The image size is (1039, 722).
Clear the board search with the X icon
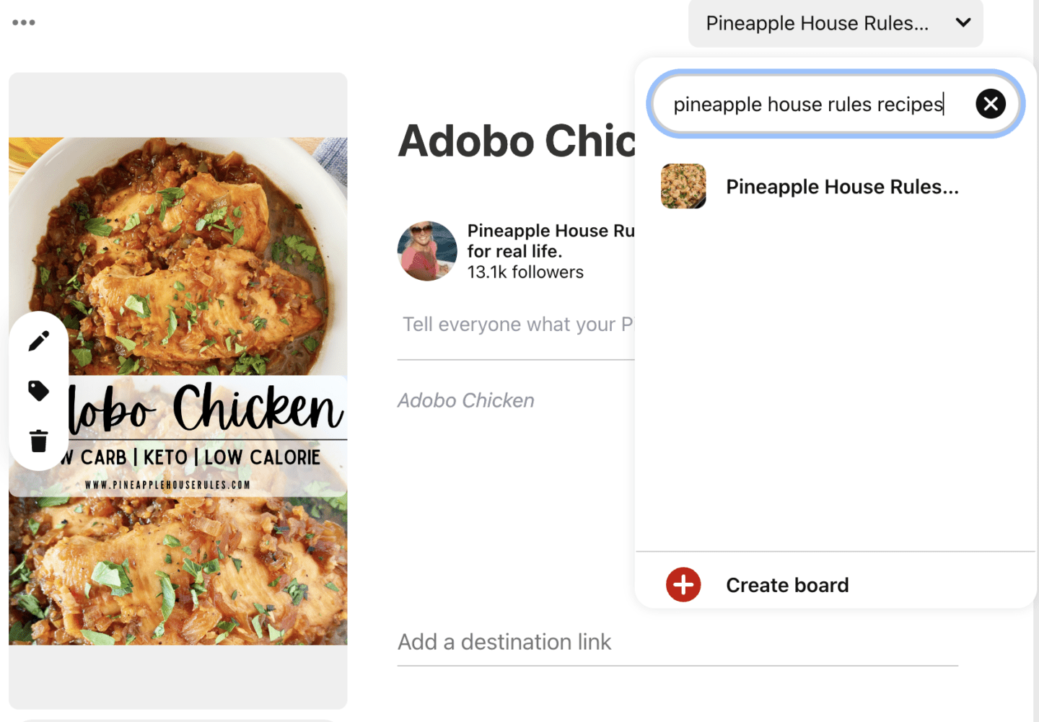tap(991, 104)
